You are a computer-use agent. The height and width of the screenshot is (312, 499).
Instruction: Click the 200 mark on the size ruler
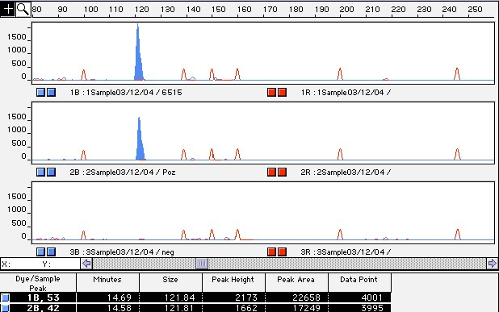click(x=346, y=10)
